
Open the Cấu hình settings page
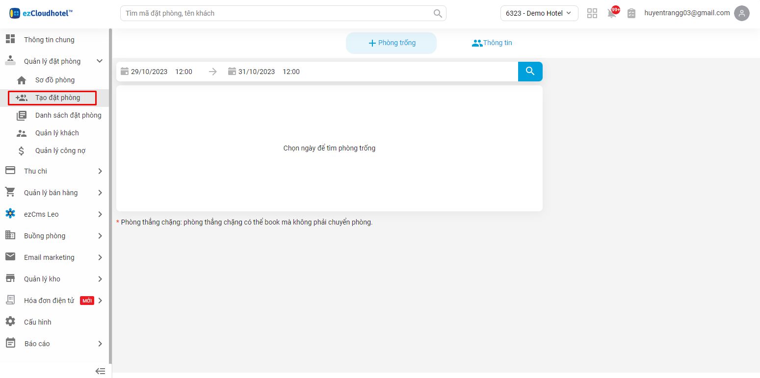click(37, 322)
